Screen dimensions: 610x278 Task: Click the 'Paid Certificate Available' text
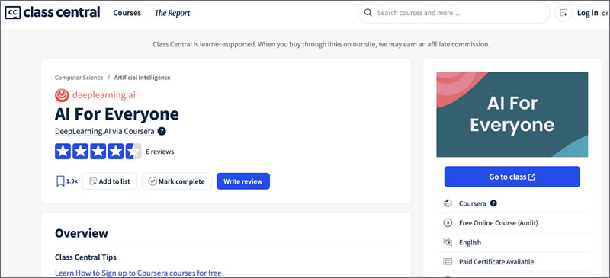tap(496, 262)
